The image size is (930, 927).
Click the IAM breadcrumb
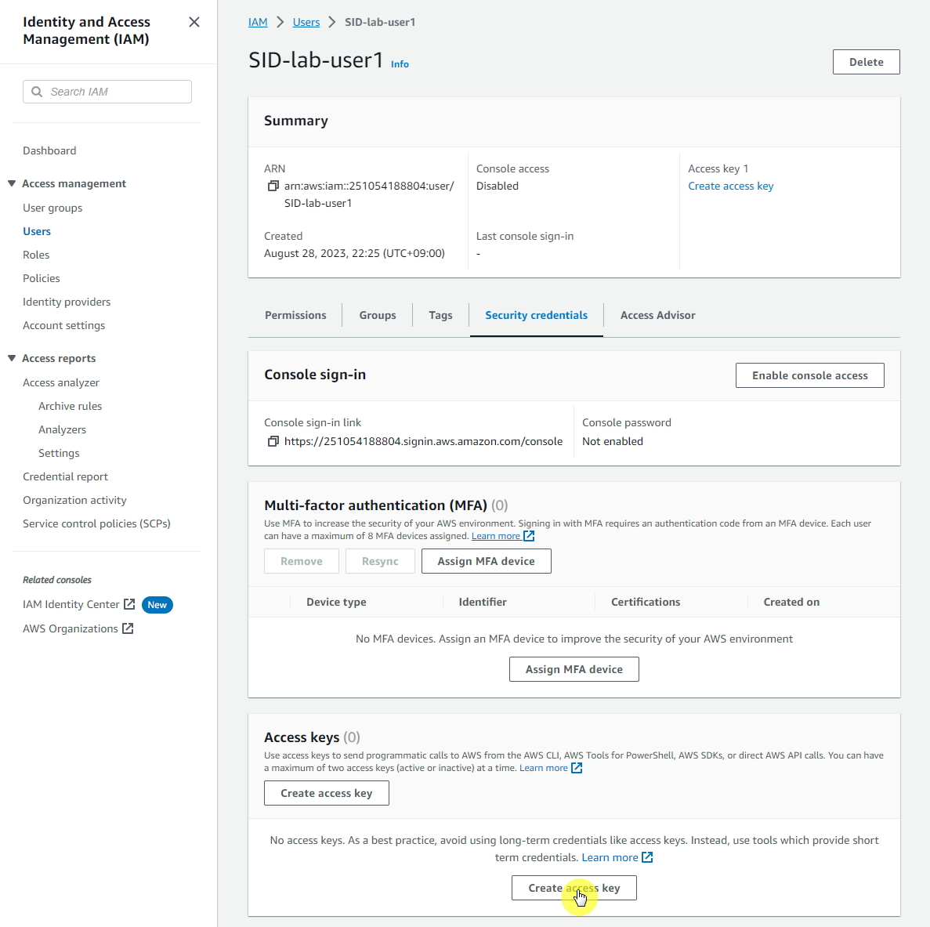[258, 22]
